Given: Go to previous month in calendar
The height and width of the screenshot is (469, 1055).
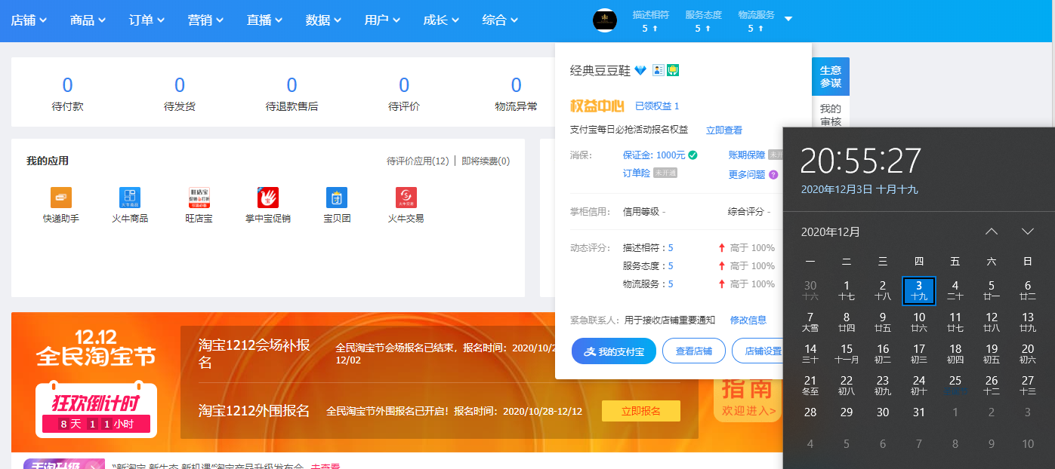Looking at the screenshot, I should 992,231.
